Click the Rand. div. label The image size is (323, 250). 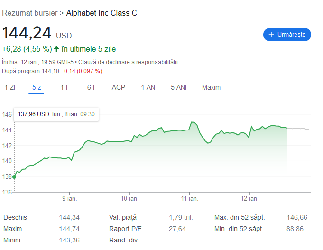click(124, 240)
